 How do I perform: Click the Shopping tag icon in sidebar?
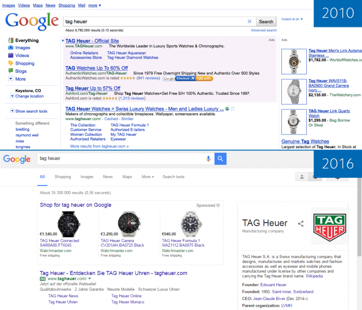click(11, 63)
